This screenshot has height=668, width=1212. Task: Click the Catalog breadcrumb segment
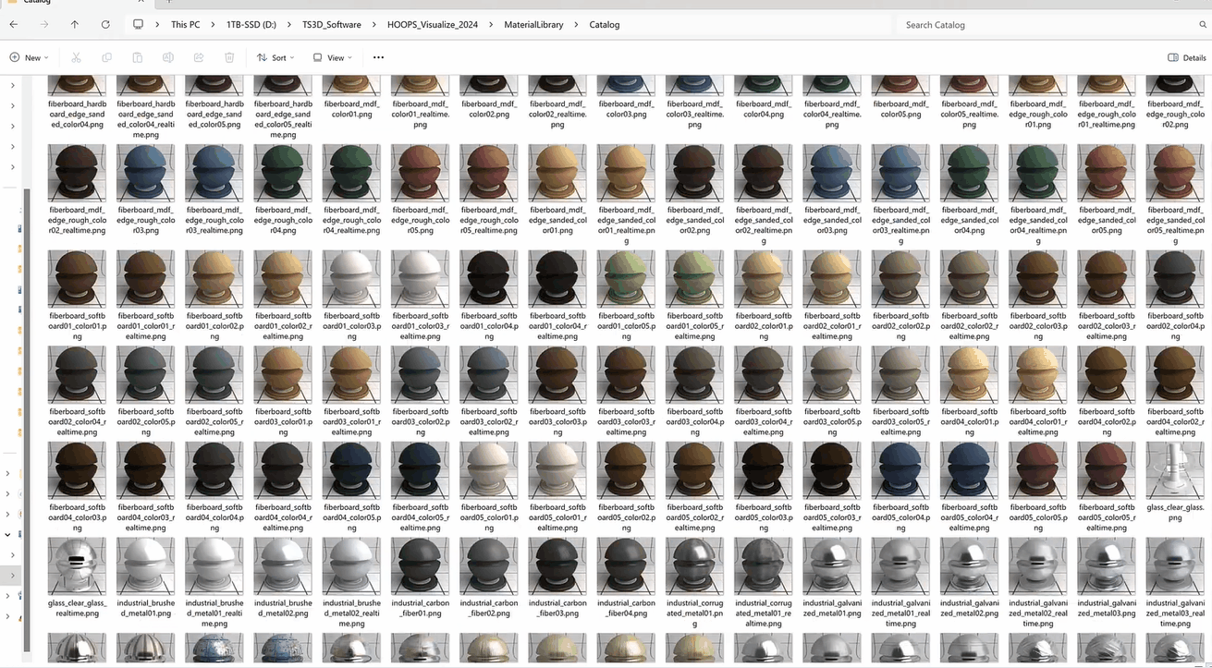[605, 25]
